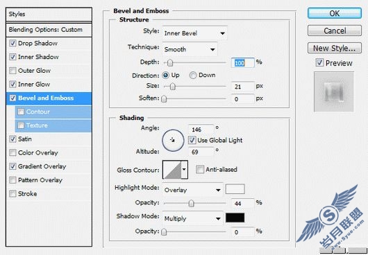Click the highlight opacity slider handle
368x255 pixels.
click(191, 203)
